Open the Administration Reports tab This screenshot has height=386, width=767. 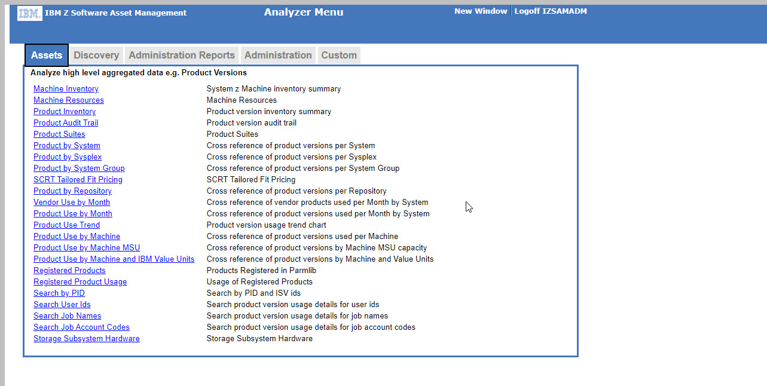click(x=181, y=55)
